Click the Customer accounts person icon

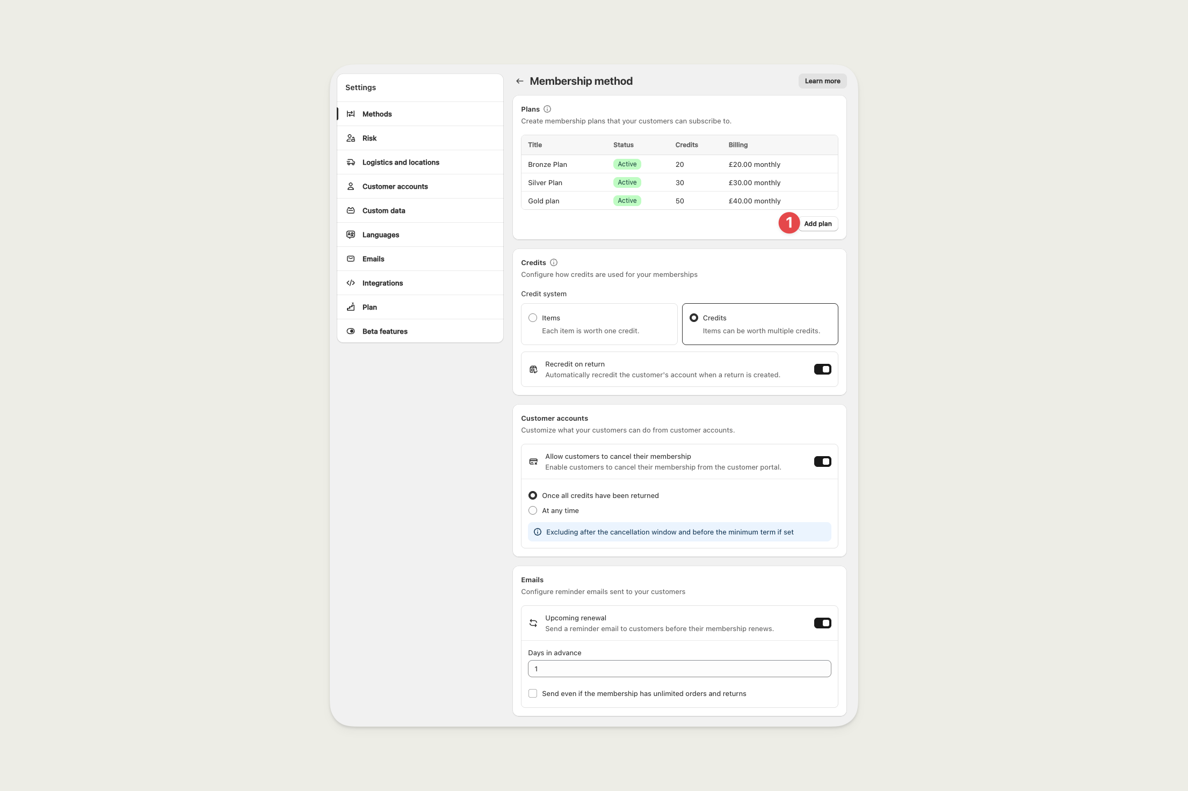351,186
